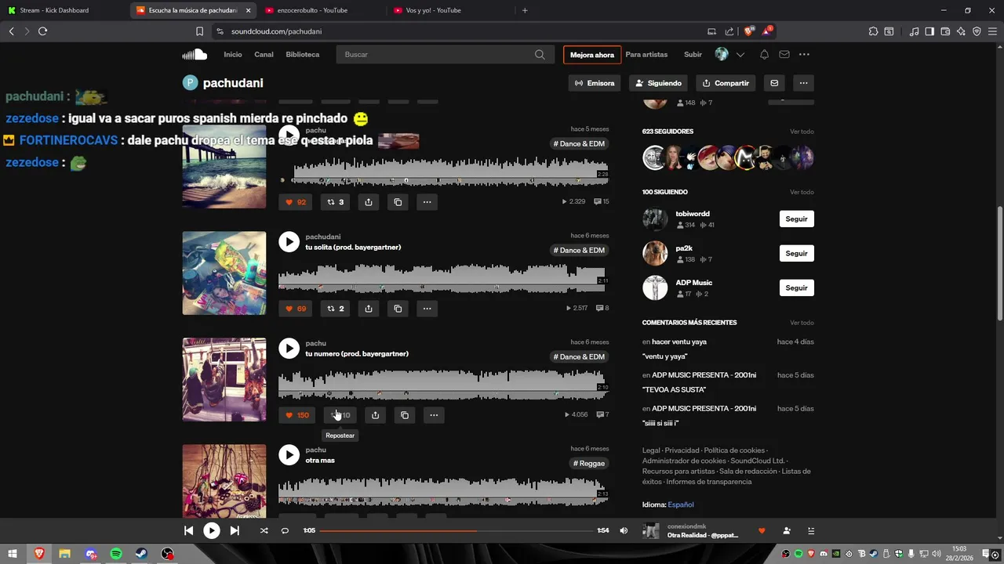Mute the player volume
Viewport: 1004px width, 564px height.
624,530
